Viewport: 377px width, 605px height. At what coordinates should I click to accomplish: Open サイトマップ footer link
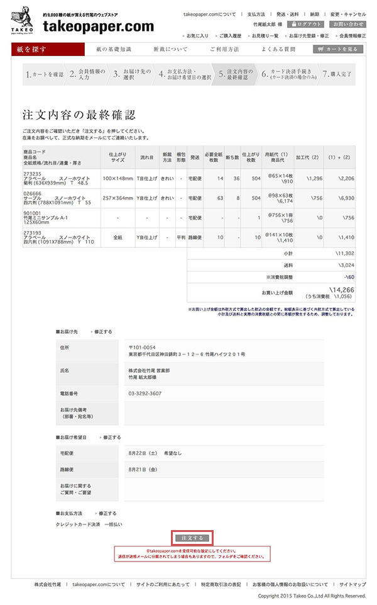point(352,584)
